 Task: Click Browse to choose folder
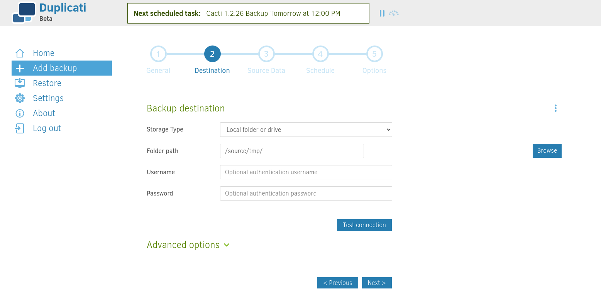click(547, 151)
